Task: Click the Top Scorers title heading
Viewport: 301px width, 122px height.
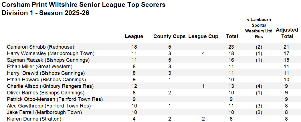Action: 84,5
